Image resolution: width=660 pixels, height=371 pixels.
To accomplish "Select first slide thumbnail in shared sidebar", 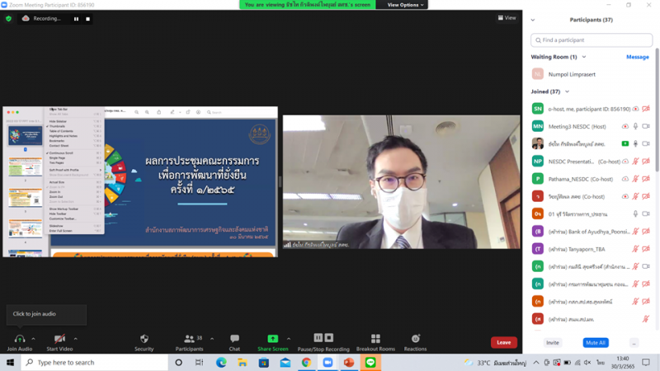I will [x=26, y=135].
